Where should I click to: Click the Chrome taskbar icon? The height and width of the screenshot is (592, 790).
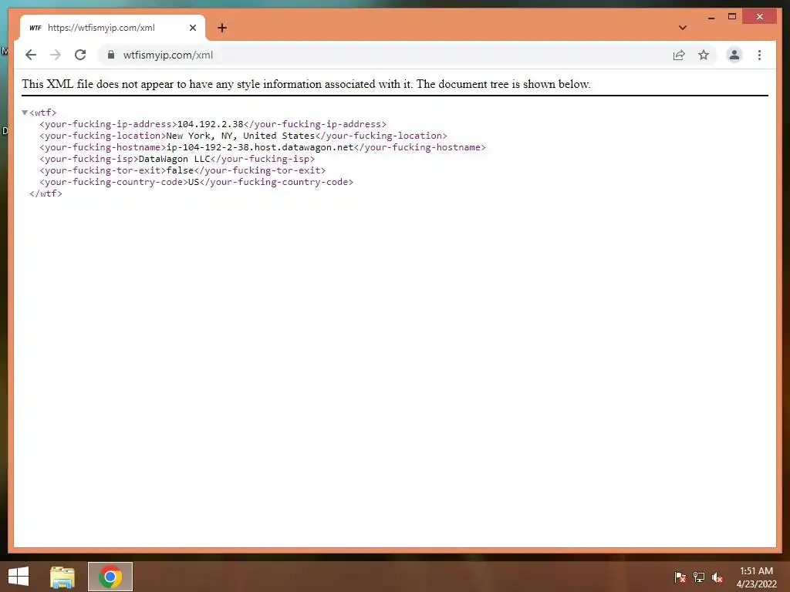click(110, 577)
